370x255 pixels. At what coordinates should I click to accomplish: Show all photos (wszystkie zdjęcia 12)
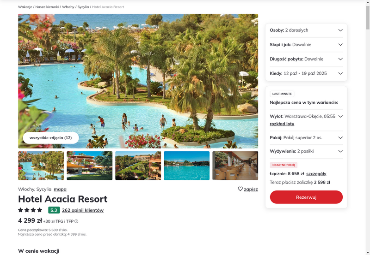51,138
